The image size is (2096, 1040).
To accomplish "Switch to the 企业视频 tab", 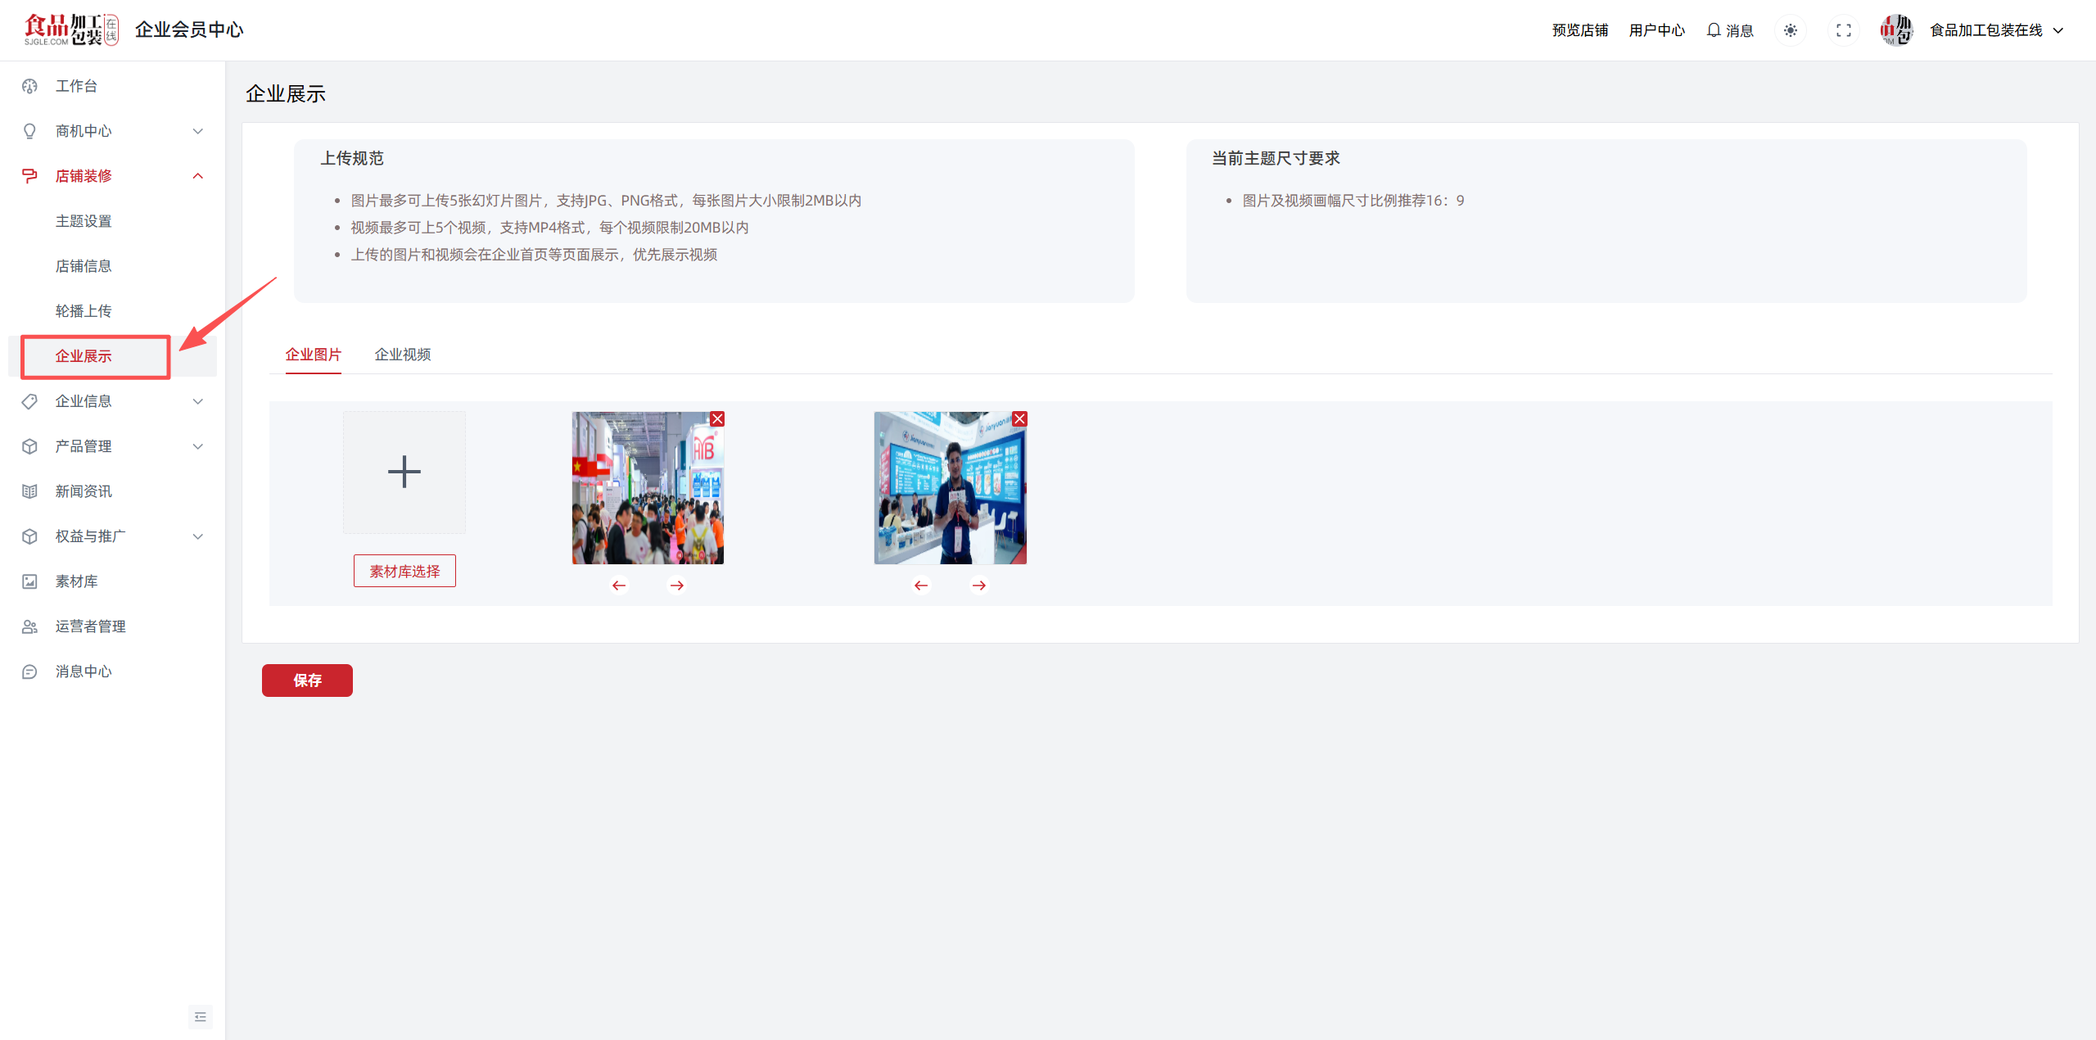I will coord(402,355).
